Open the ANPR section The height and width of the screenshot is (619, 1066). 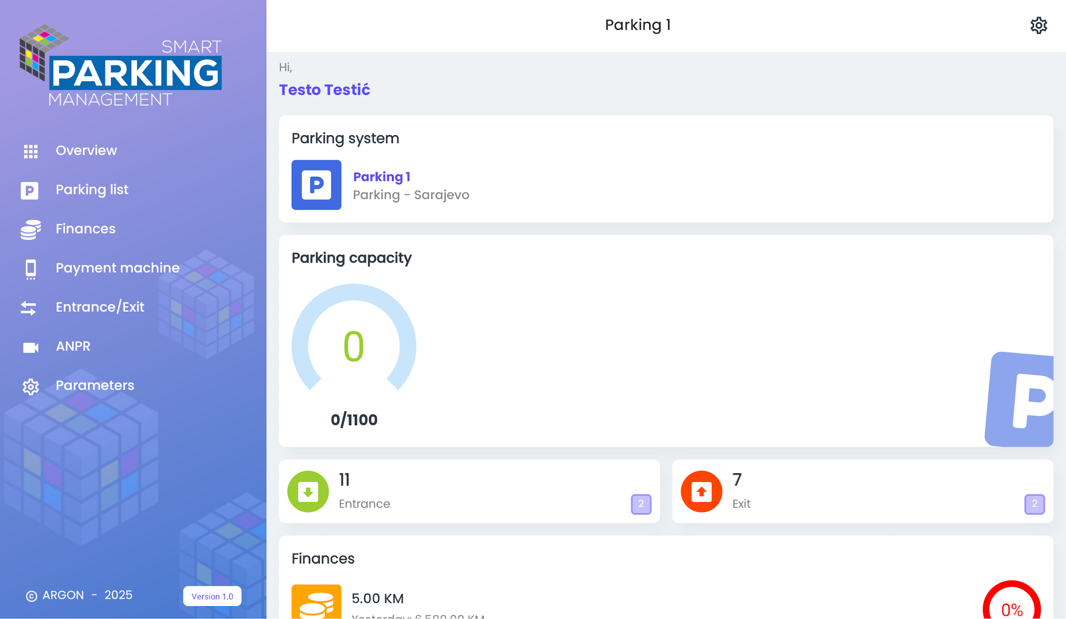click(x=73, y=346)
